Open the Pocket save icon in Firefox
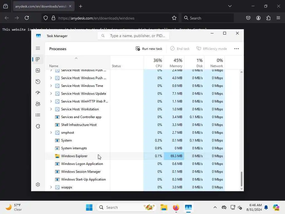This screenshot has height=214, width=285. pos(248,18)
